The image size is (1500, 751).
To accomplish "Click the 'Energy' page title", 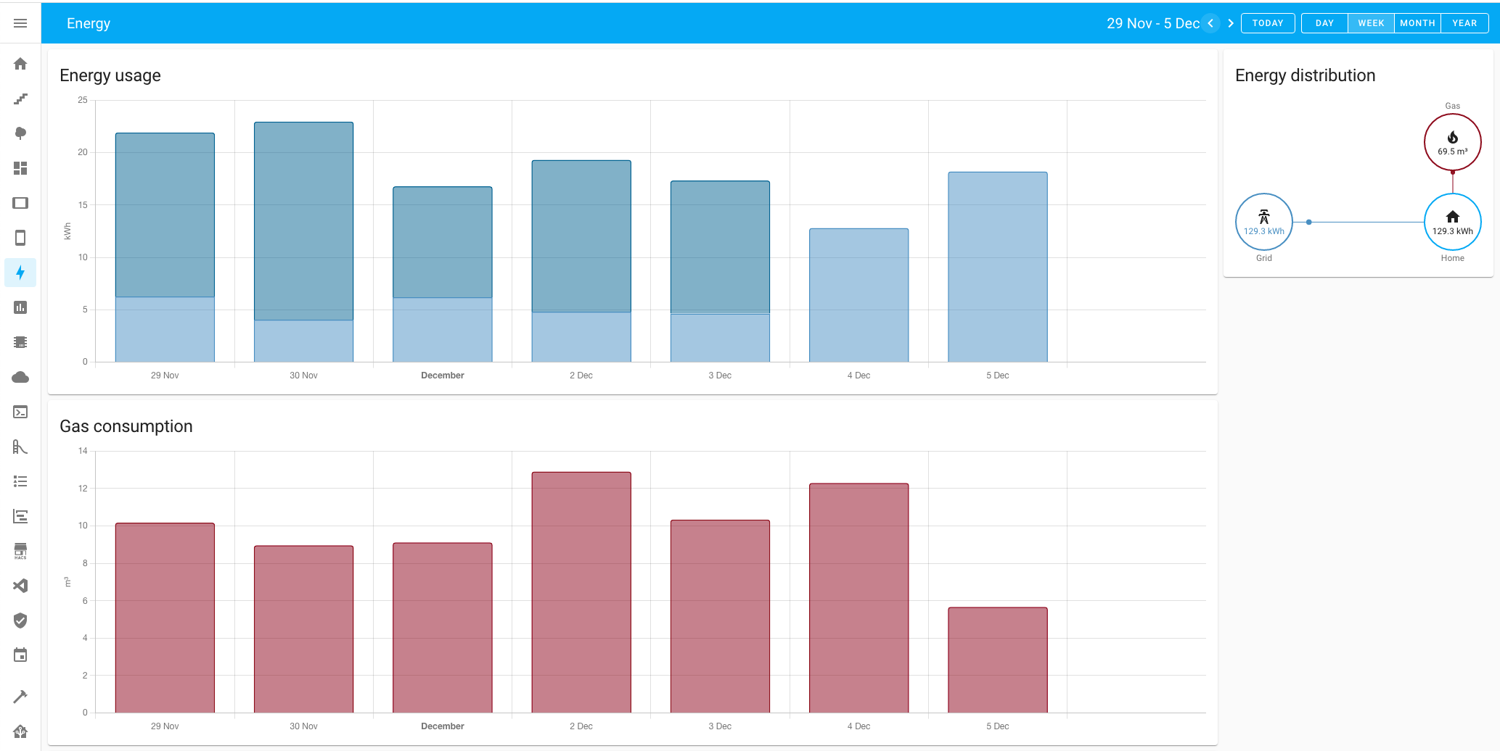I will (x=89, y=23).
